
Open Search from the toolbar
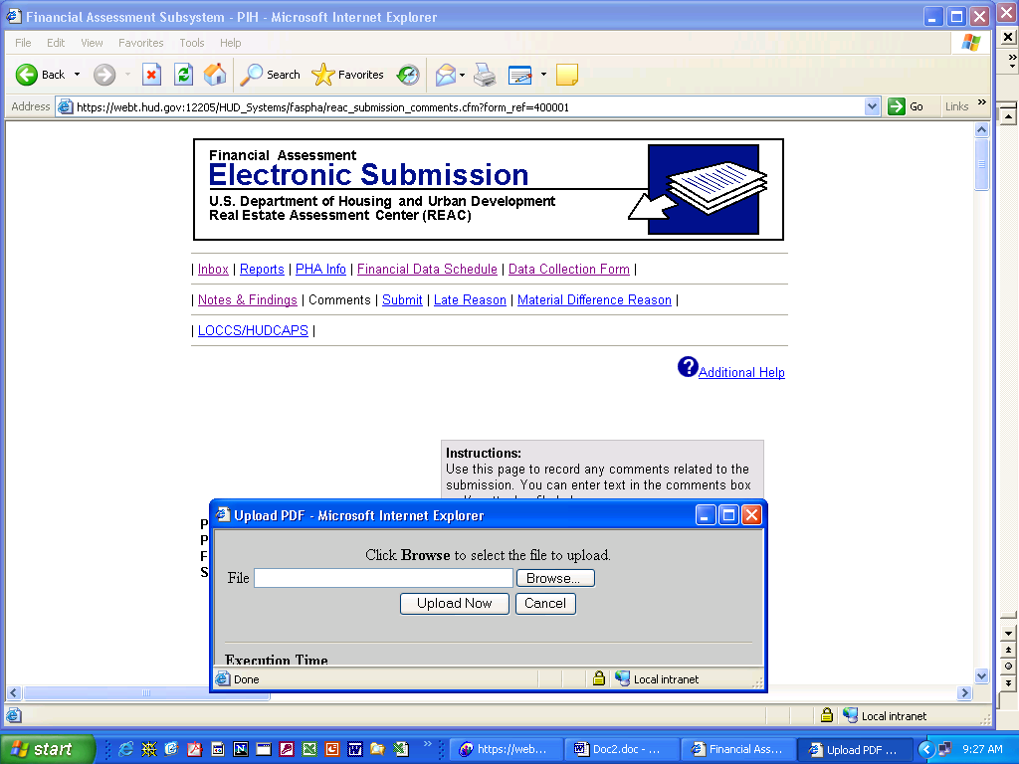(x=270, y=75)
